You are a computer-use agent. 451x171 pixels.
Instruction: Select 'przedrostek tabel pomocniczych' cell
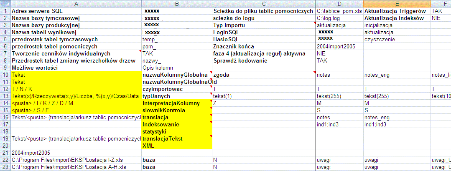point(76,46)
